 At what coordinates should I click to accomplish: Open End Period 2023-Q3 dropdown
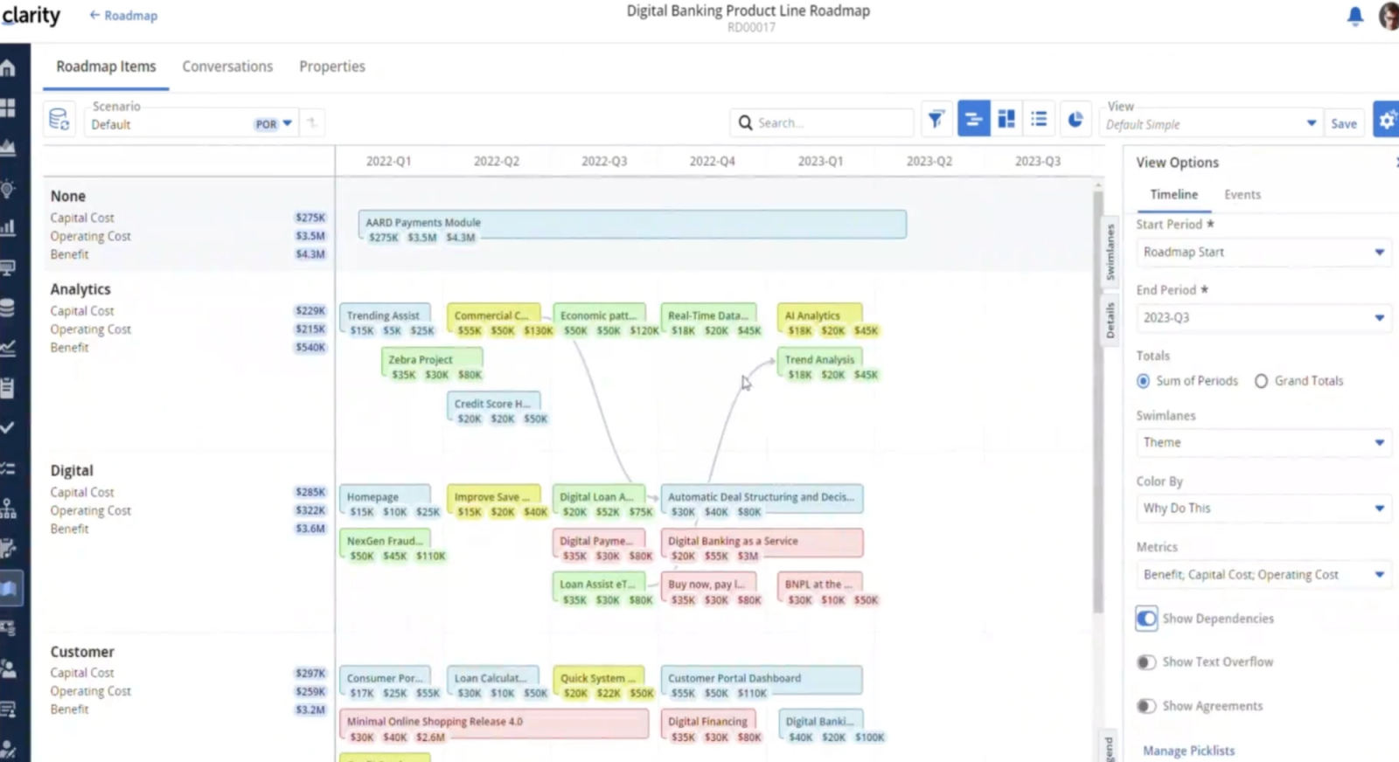1263,317
